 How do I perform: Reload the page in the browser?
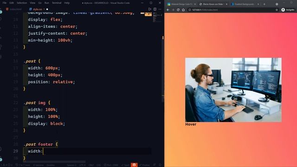click(178, 10)
